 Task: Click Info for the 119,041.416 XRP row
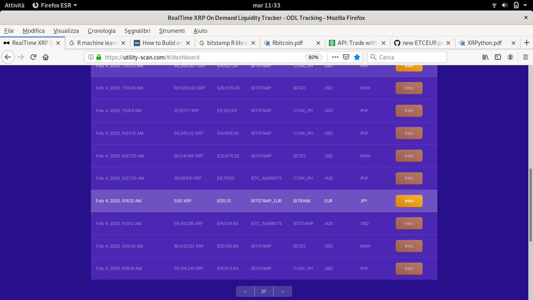[409, 156]
